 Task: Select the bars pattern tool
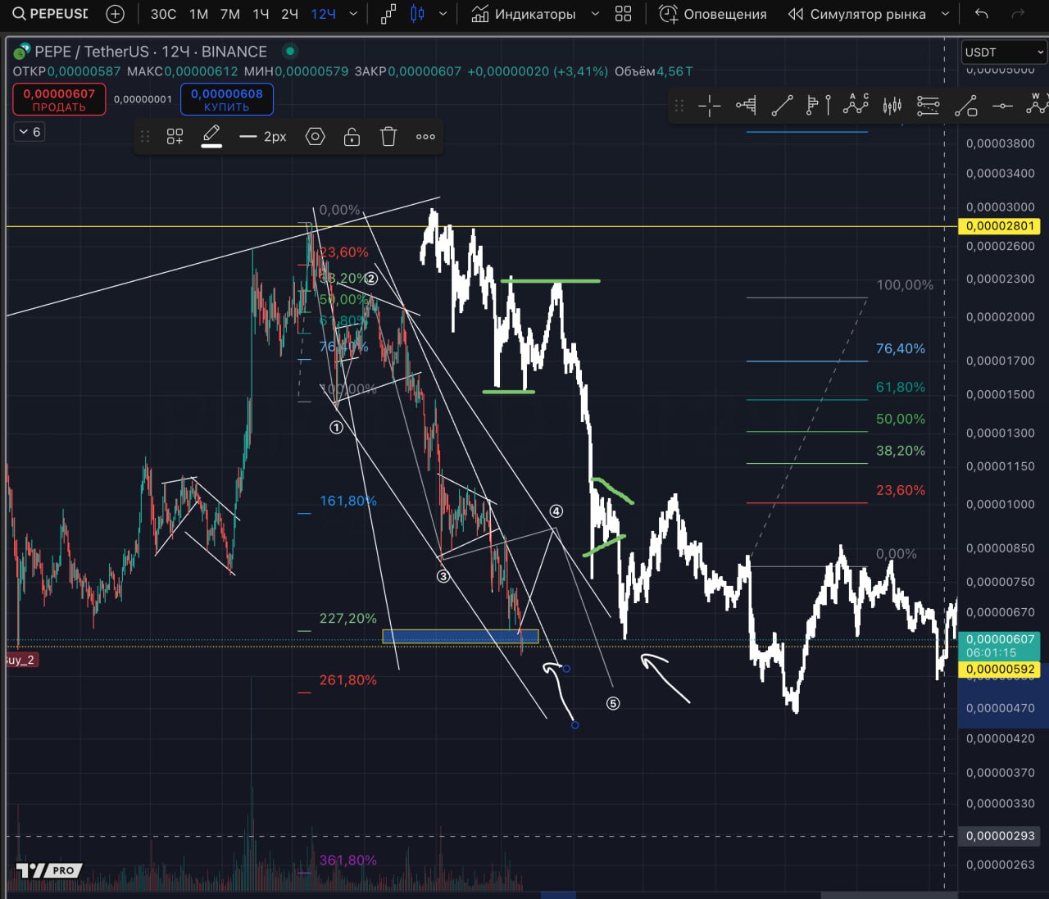click(x=892, y=105)
